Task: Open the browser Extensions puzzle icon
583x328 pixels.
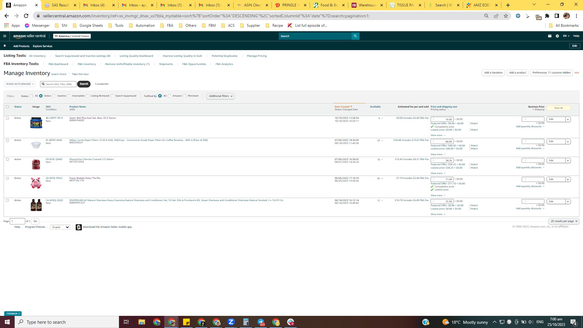Action: coord(547,16)
